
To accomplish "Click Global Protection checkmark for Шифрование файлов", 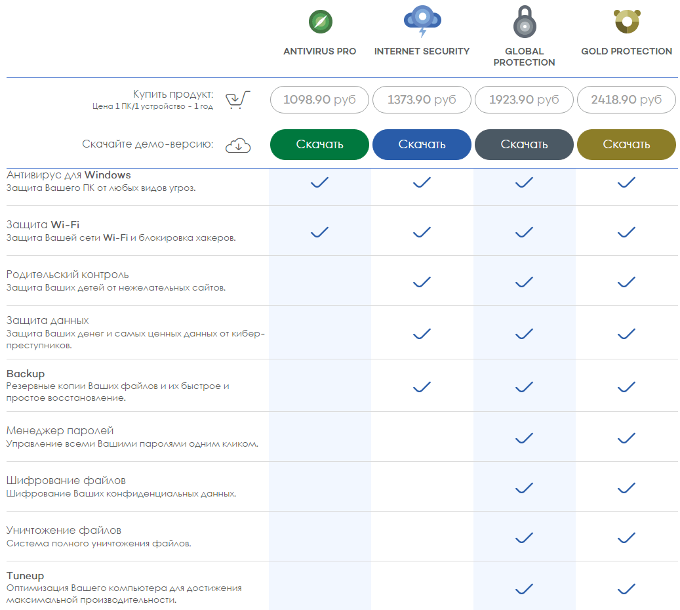I will coord(525,488).
